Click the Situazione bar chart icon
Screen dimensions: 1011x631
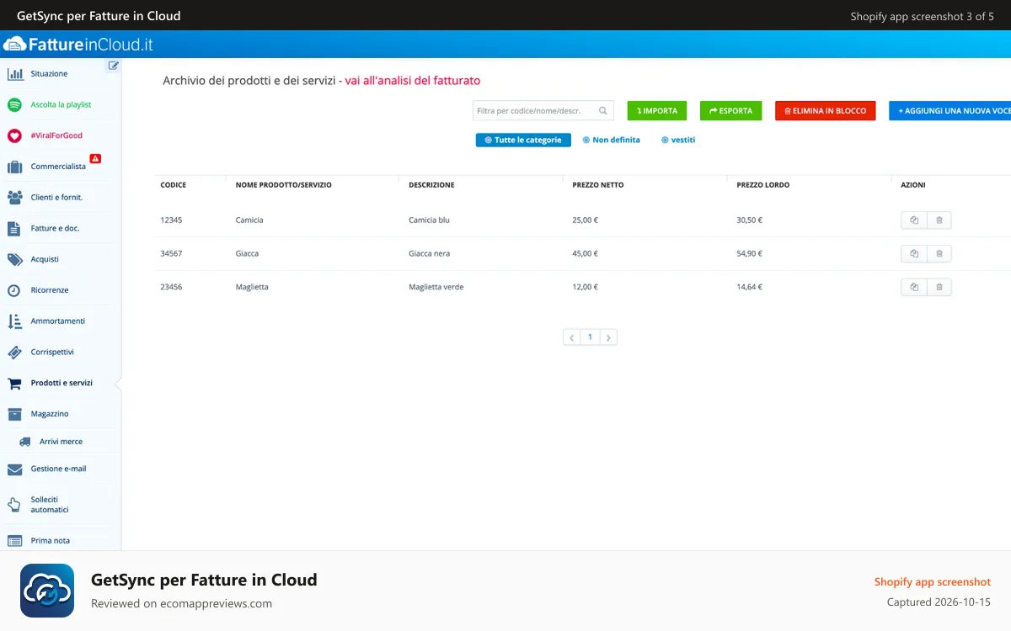click(x=15, y=74)
